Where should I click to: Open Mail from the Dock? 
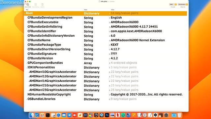(64, 115)
